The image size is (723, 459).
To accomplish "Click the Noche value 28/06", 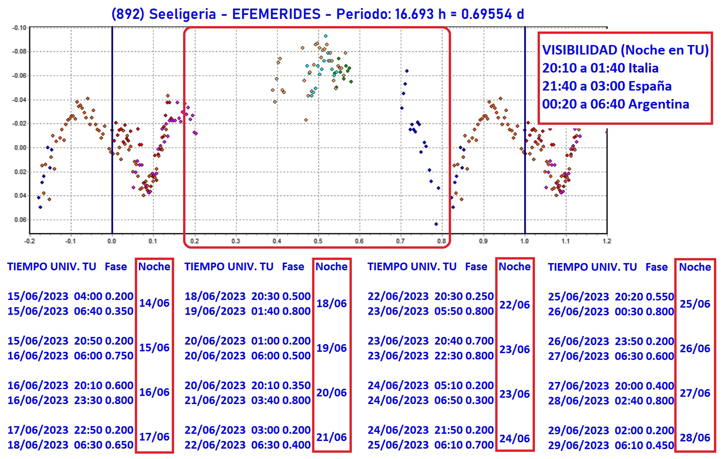I will click(695, 438).
